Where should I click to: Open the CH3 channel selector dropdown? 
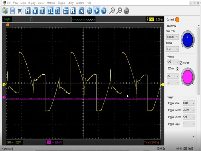[x=173, y=62]
